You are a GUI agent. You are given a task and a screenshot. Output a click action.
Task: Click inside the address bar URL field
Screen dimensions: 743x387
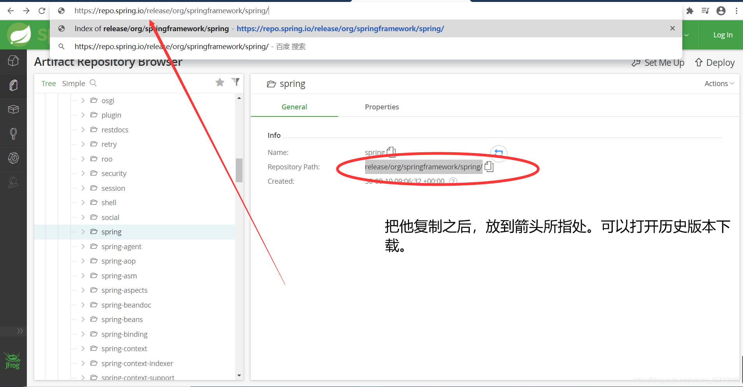(366, 11)
